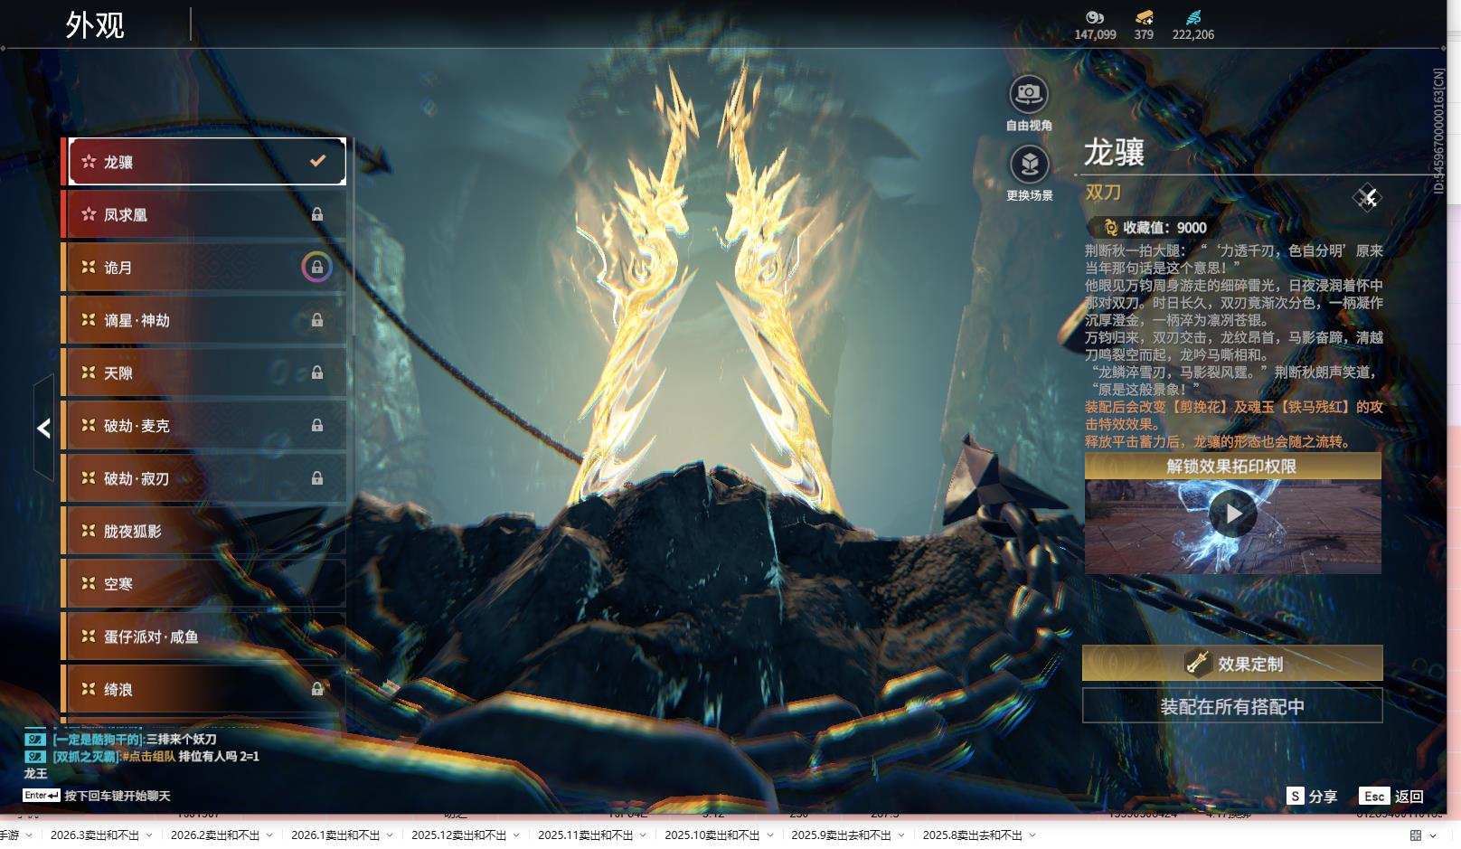Switch to the 2025.10卖出和不出 sheet tab
Viewport: 1461px width, 849px height.
[712, 835]
